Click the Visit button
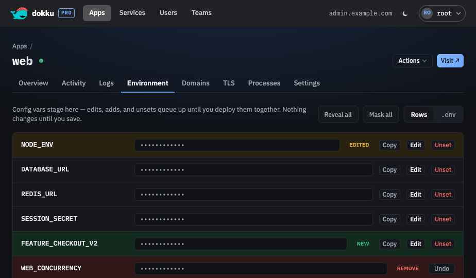 coord(450,61)
